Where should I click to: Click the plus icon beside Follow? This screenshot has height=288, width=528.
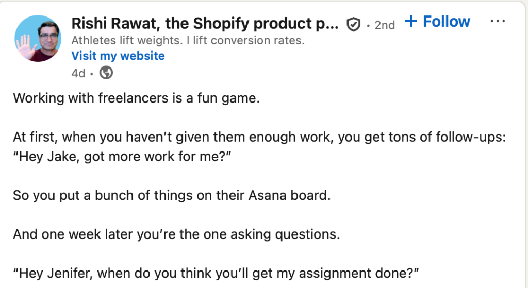click(x=411, y=22)
